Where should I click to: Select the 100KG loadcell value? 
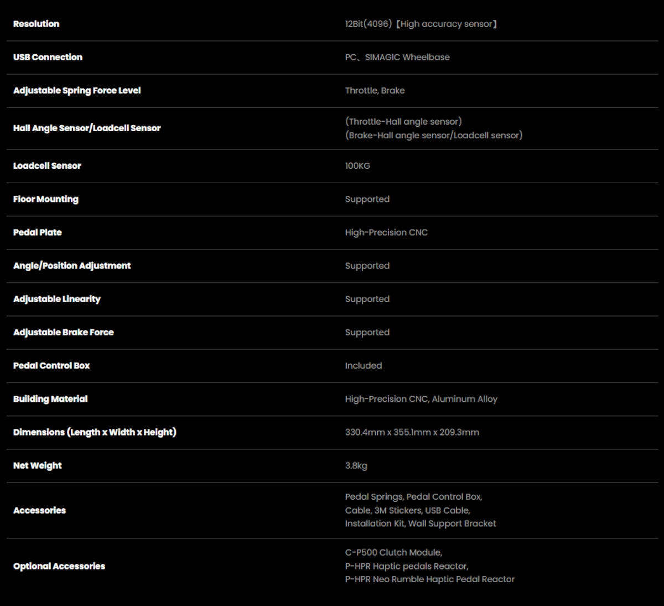(x=357, y=165)
